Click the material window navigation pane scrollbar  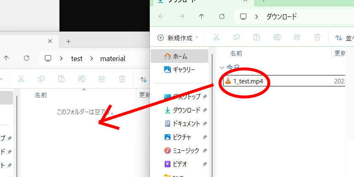(17, 136)
